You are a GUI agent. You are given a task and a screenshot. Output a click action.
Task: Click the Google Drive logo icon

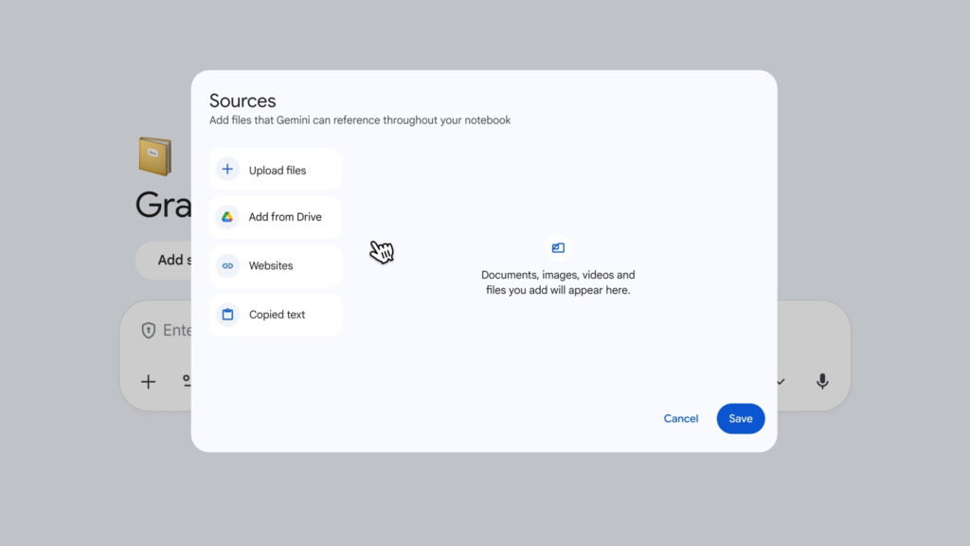[227, 217]
